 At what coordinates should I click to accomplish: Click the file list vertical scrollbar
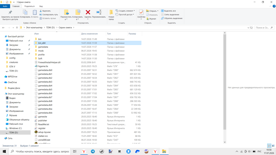click(x=225, y=82)
